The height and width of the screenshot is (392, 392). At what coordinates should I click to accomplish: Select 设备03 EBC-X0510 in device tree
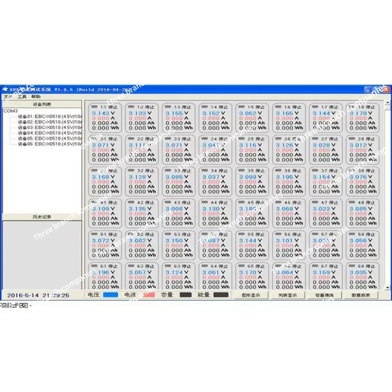click(x=50, y=127)
